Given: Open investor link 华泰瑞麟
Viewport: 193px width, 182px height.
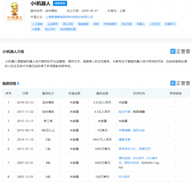Looking at the screenshot, I should [x=124, y=130].
